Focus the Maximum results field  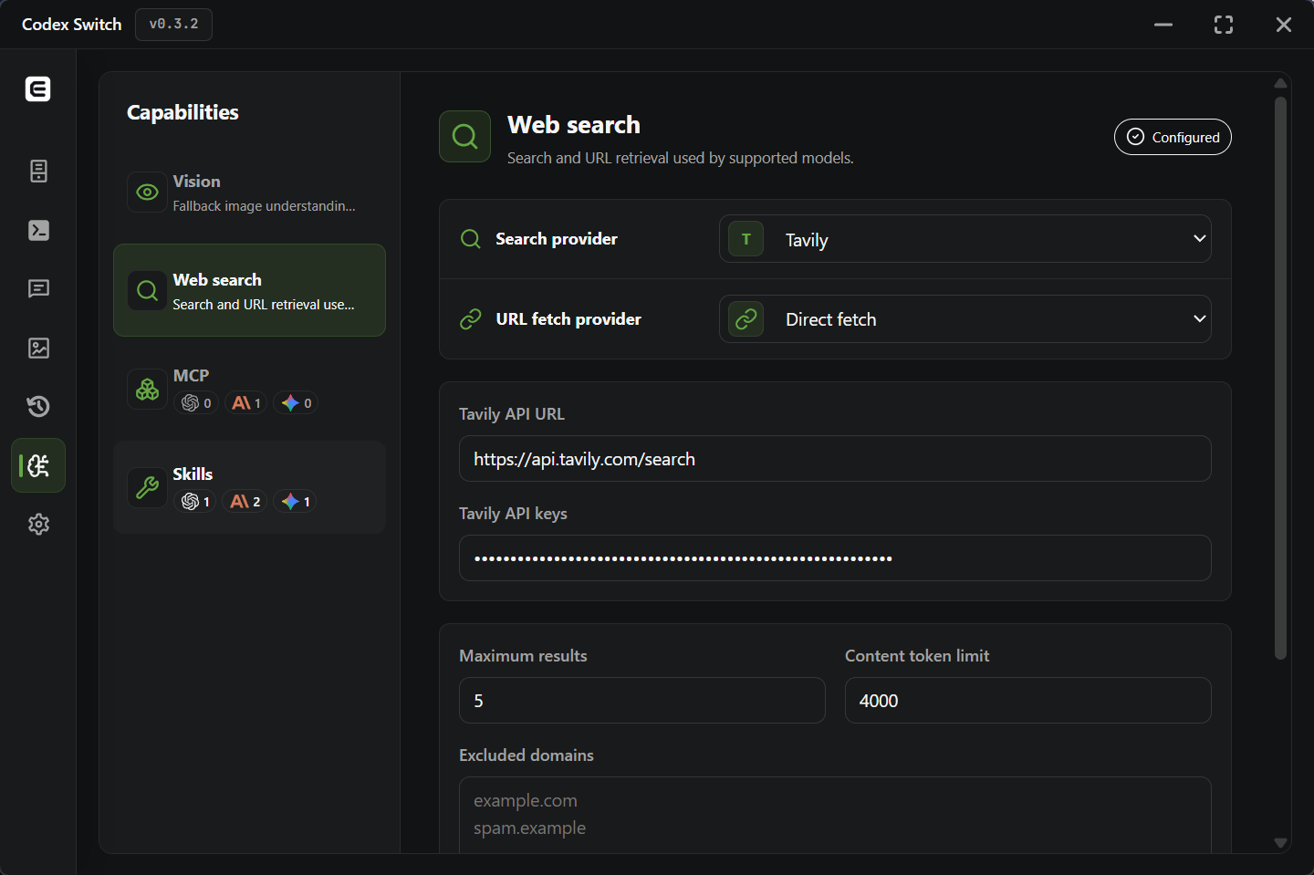(642, 701)
